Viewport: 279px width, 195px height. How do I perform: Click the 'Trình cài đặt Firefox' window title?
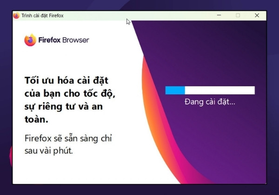42,16
